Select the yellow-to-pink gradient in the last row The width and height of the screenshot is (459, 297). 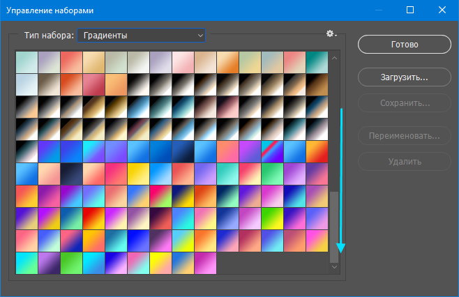click(x=160, y=263)
